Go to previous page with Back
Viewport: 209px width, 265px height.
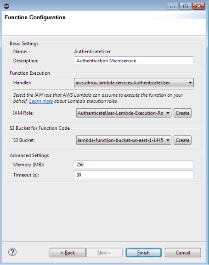[x=68, y=253]
